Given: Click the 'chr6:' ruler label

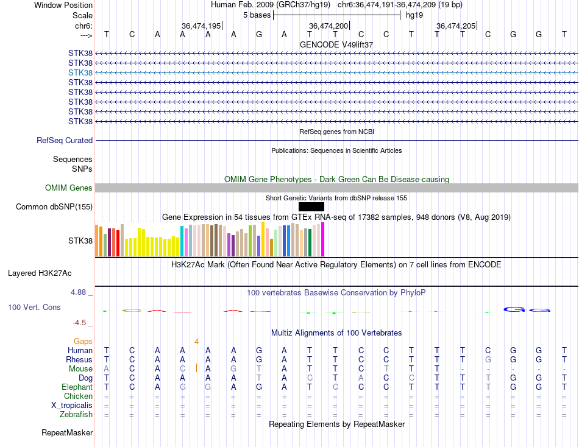Looking at the screenshot, I should coord(83,26).
